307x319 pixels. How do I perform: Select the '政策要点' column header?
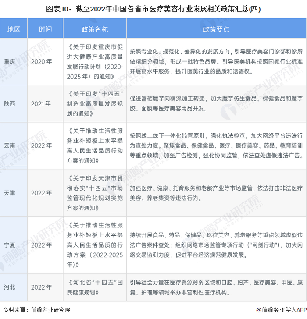pyautogui.click(x=216, y=29)
